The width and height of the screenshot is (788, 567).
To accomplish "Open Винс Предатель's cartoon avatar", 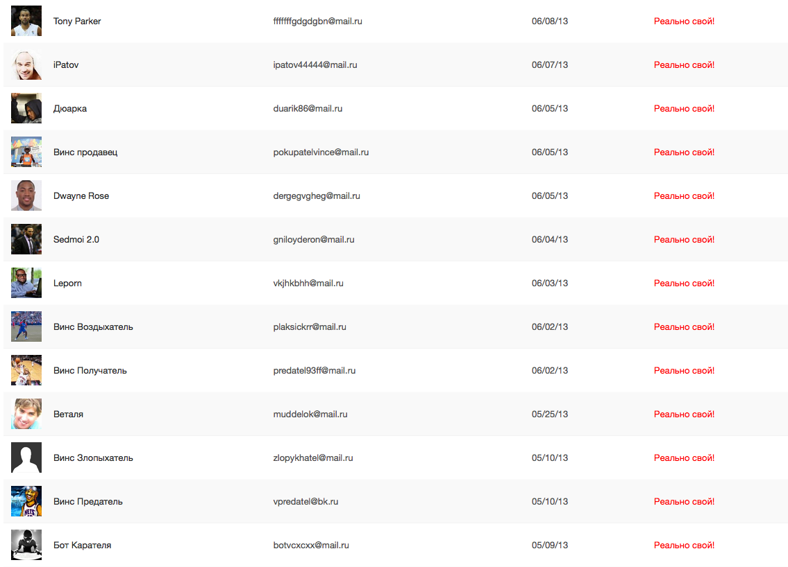I will tap(26, 501).
